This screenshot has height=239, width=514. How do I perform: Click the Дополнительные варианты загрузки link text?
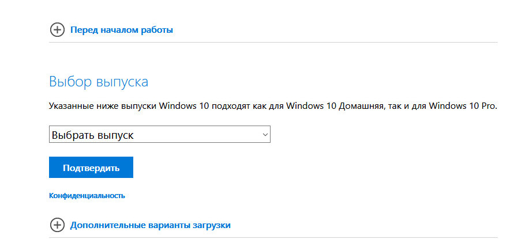(150, 225)
